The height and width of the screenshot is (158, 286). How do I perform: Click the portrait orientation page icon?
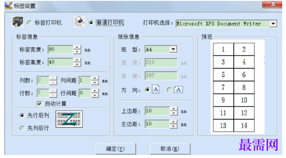point(155,89)
